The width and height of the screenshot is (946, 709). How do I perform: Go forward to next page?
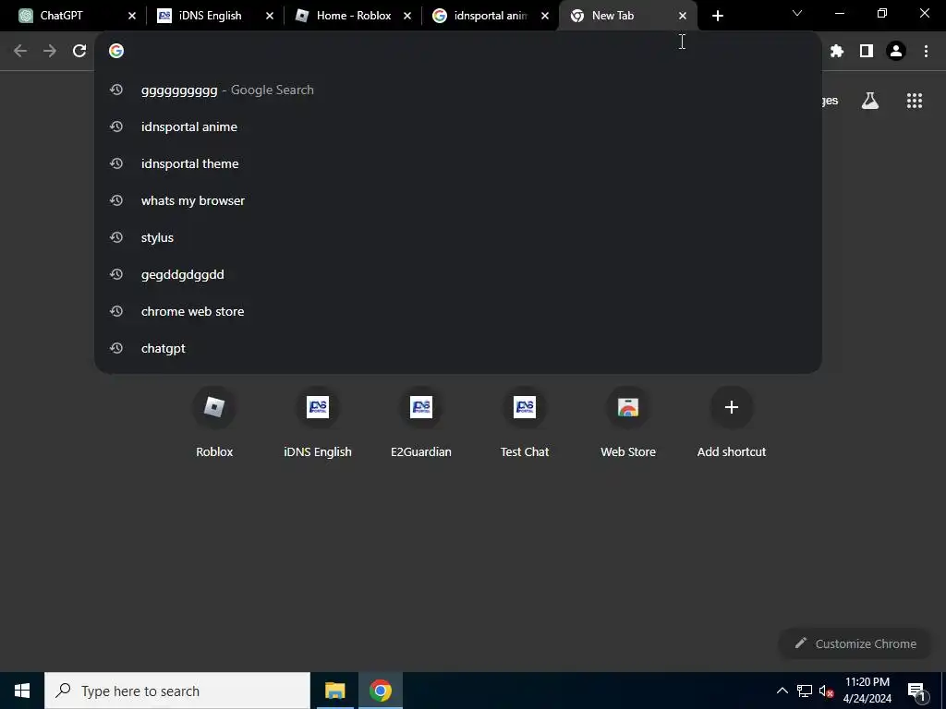(x=50, y=52)
